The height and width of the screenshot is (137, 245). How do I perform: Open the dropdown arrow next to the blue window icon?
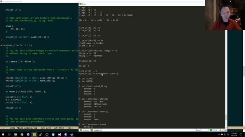(218, 130)
